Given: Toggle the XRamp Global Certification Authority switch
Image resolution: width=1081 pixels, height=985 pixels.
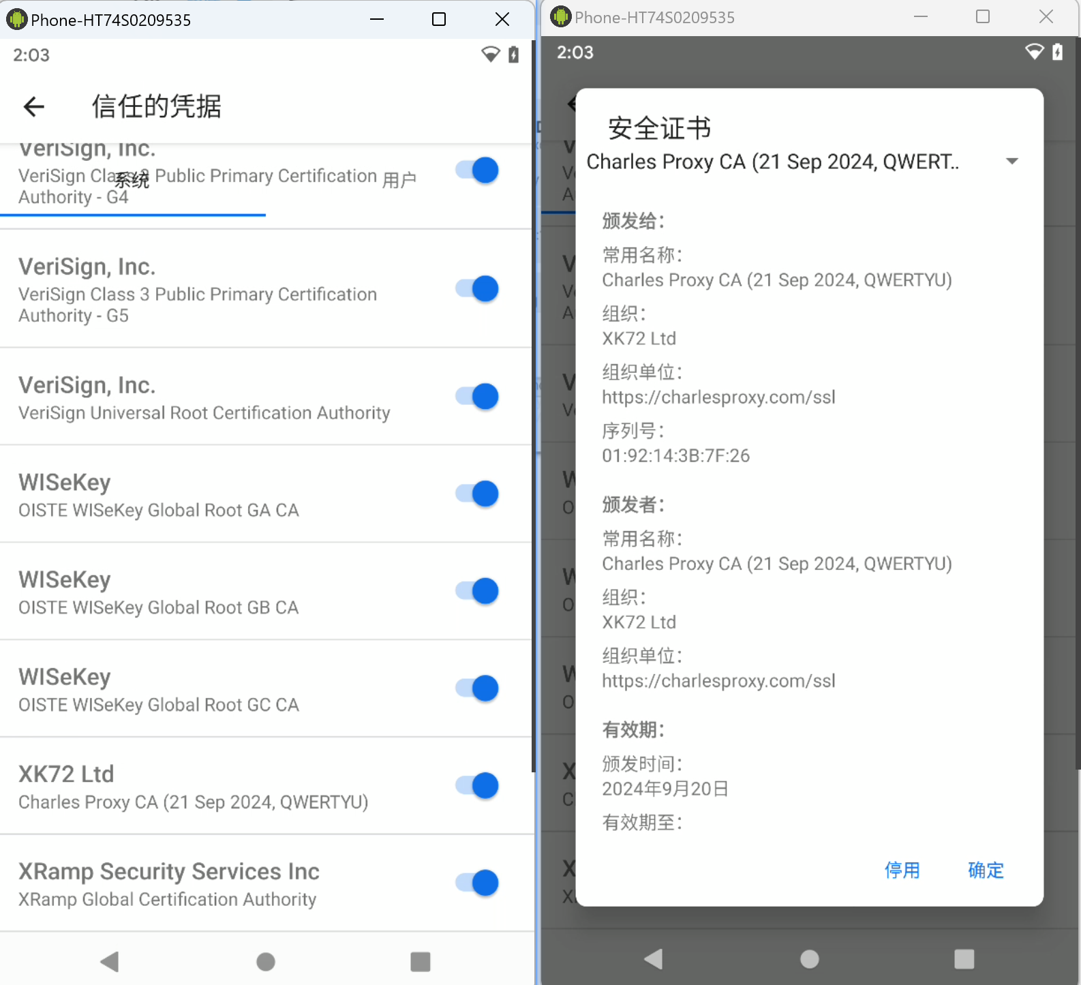Looking at the screenshot, I should [477, 883].
